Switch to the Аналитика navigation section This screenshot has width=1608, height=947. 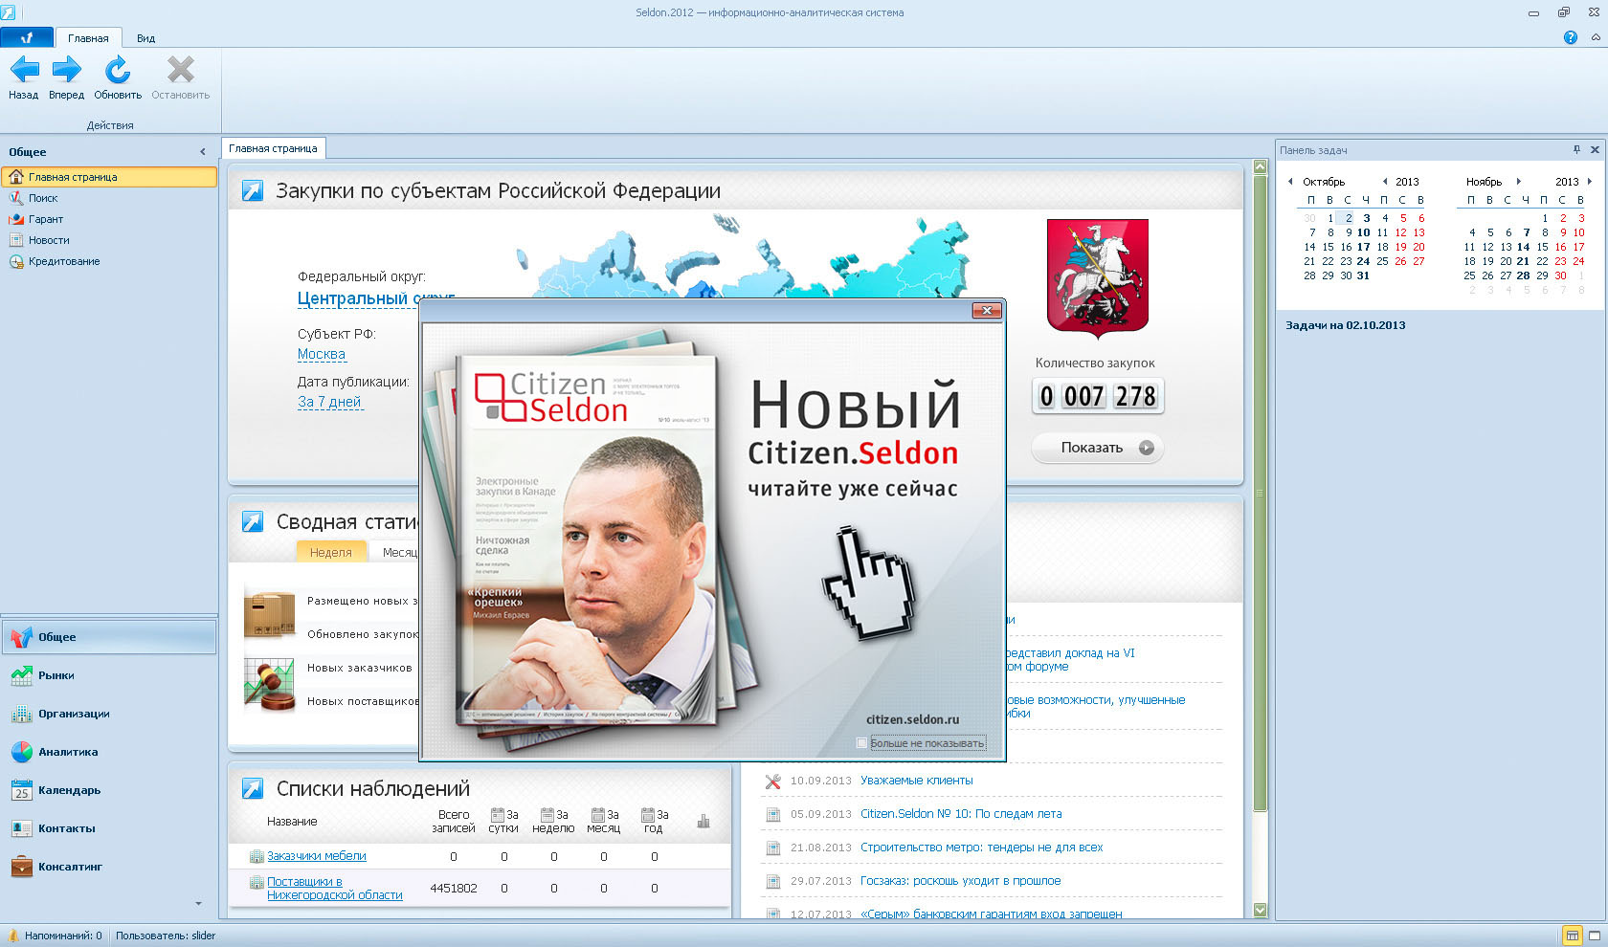pos(109,752)
